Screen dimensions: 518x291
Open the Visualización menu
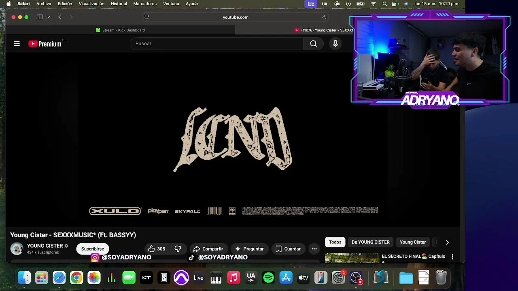(x=91, y=4)
